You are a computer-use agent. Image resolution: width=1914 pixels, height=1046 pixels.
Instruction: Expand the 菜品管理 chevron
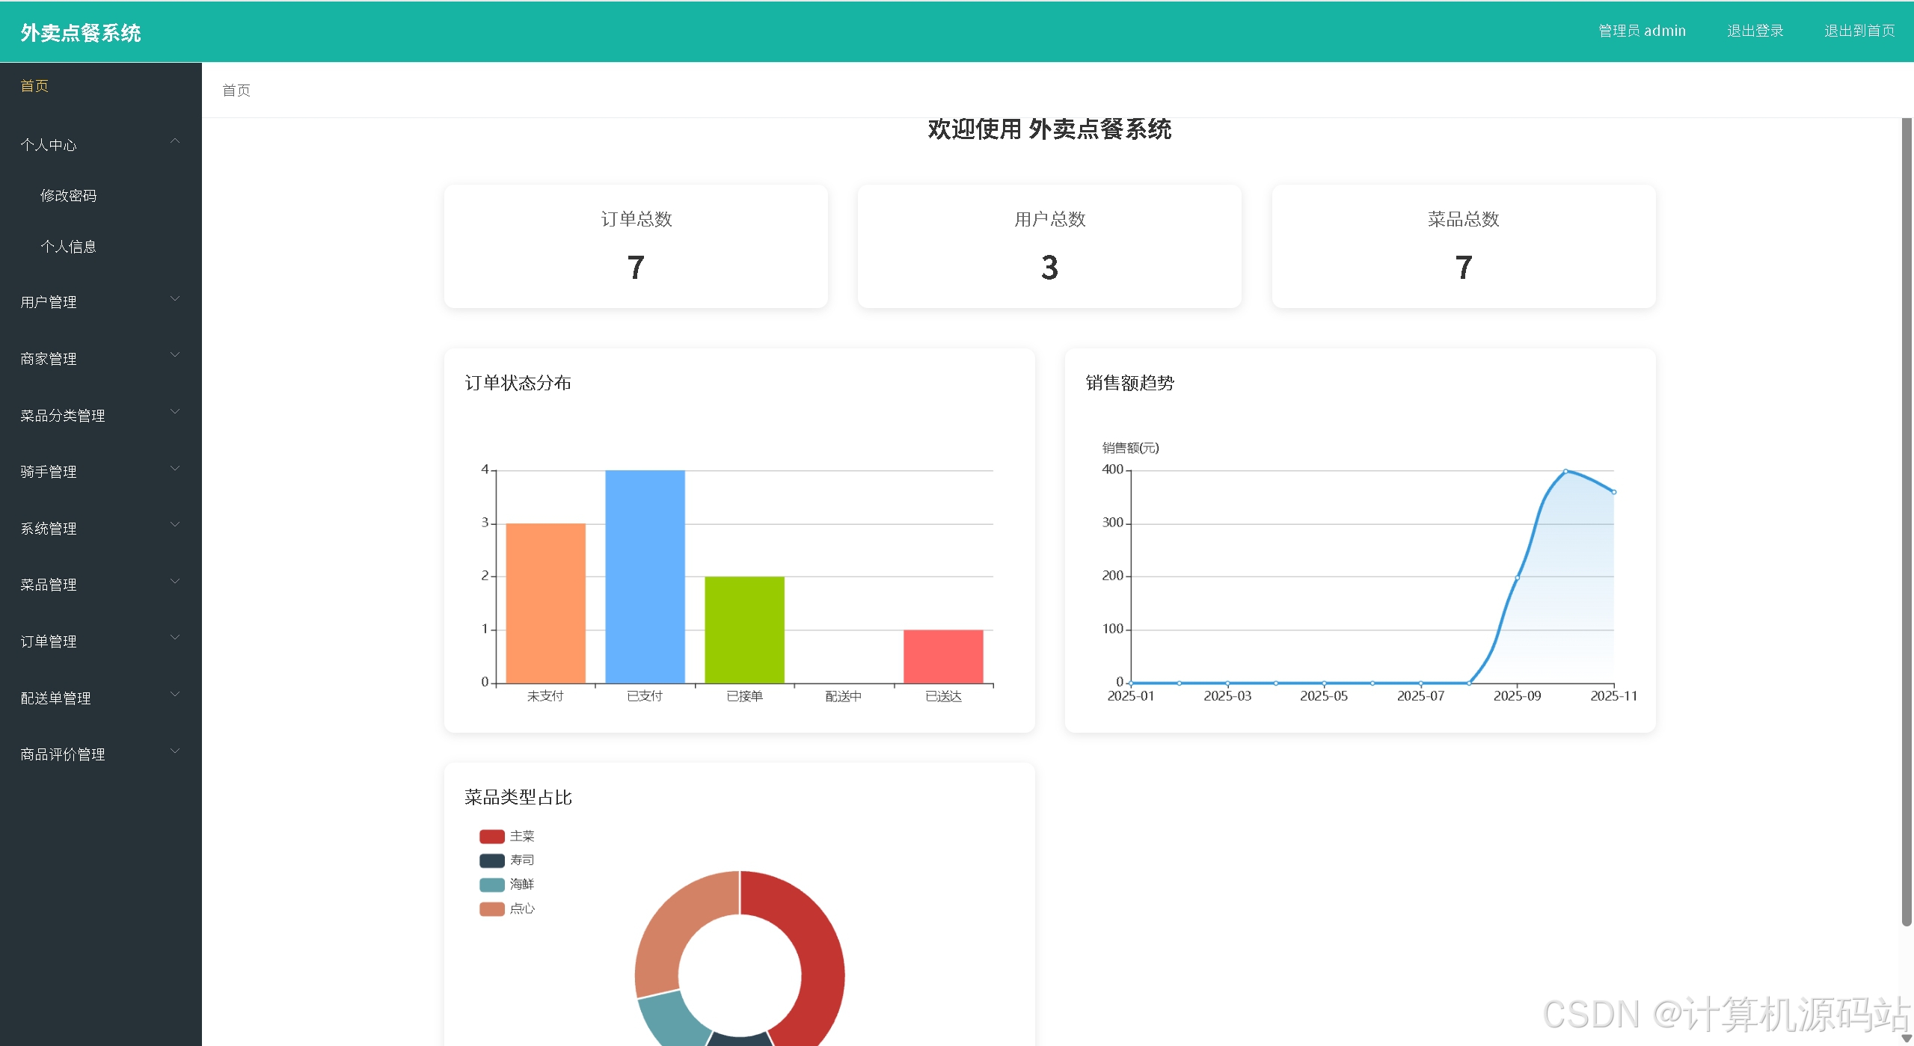pos(175,581)
